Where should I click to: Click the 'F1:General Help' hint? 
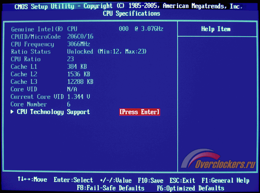tap(225, 180)
